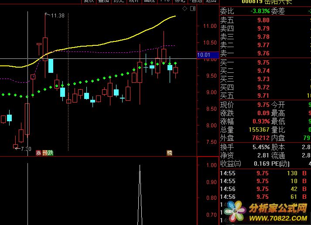311x225 pixels.
Task: Open the 历史 toolbar item
Action: coord(119,1)
